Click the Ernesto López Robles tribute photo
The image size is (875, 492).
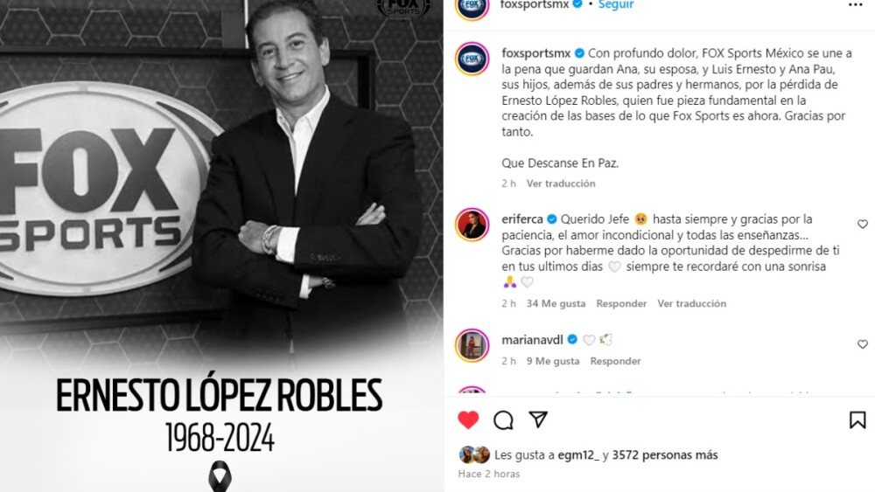click(x=221, y=246)
